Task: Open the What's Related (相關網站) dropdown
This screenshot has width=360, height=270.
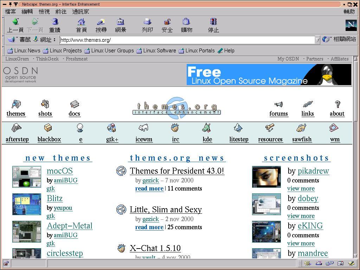Action: point(339,39)
